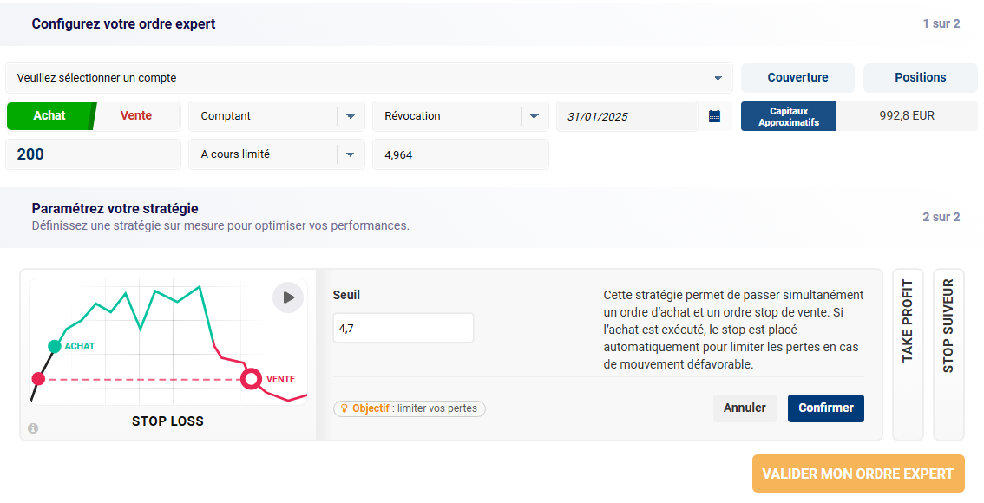Click the Seuil threshold input field
The image size is (984, 503).
403,329
